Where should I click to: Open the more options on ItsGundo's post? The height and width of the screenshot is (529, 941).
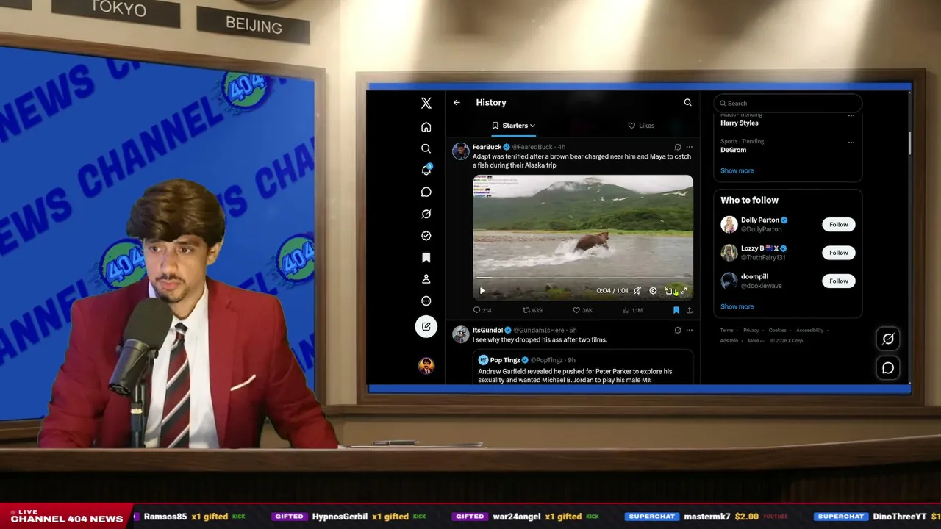[x=690, y=331]
